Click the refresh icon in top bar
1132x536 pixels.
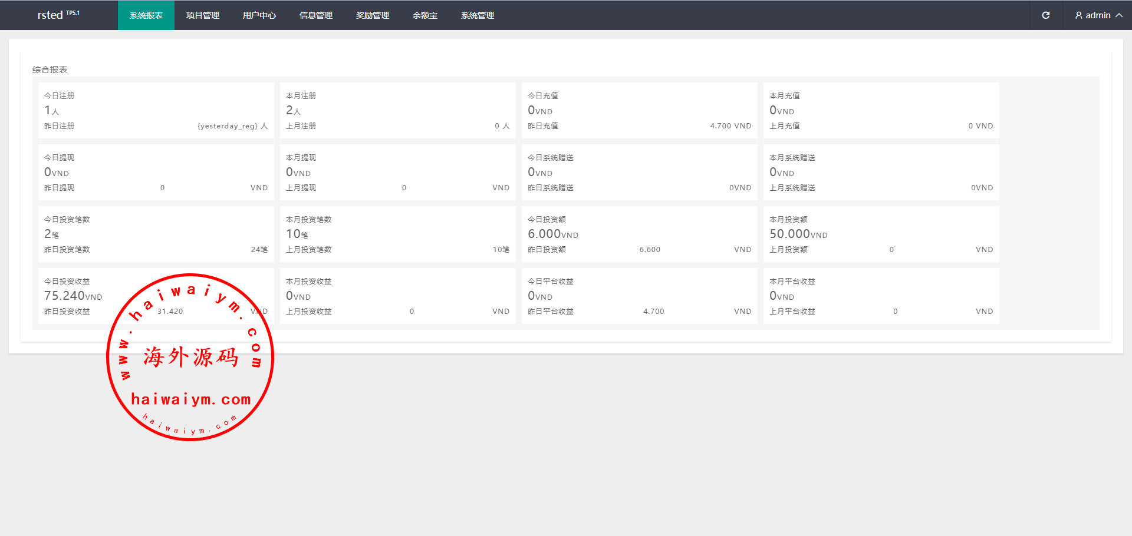1045,15
